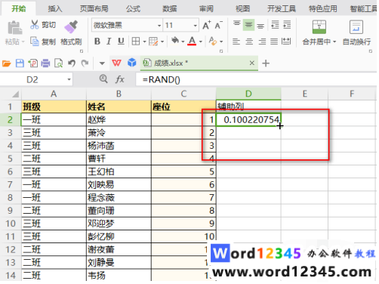The image size is (379, 284).
Task: Decrease font size with A- icon
Action: coord(218,25)
